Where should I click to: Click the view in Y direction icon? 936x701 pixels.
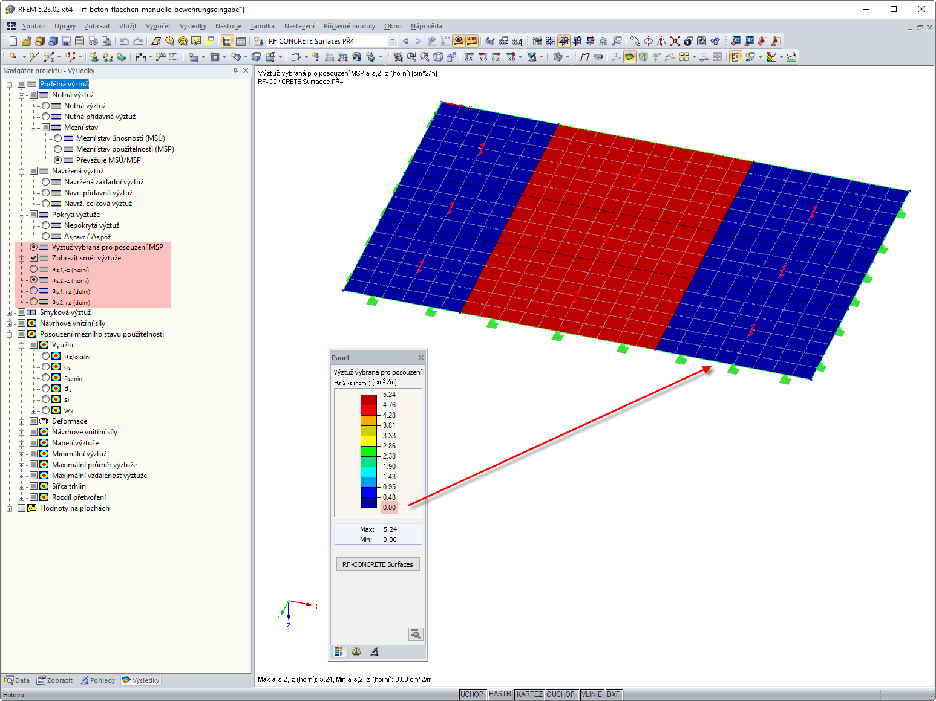pyautogui.click(x=483, y=57)
